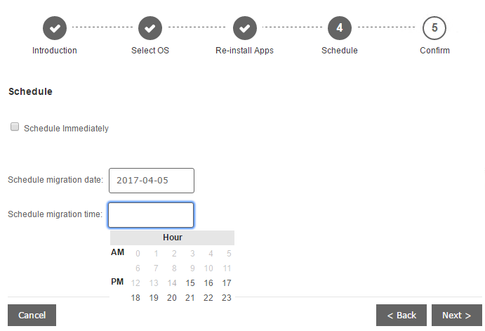Image resolution: width=485 pixels, height=331 pixels.
Task: Select hour 15 in time picker
Action: pos(190,283)
